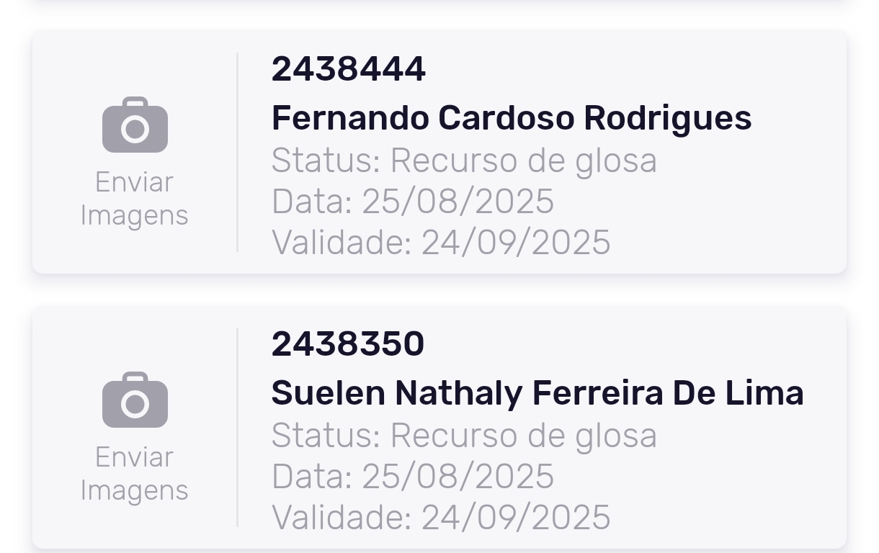Click Validade 24/09/2025 in record 2438350
Viewport: 879px width, 553px height.
(440, 518)
